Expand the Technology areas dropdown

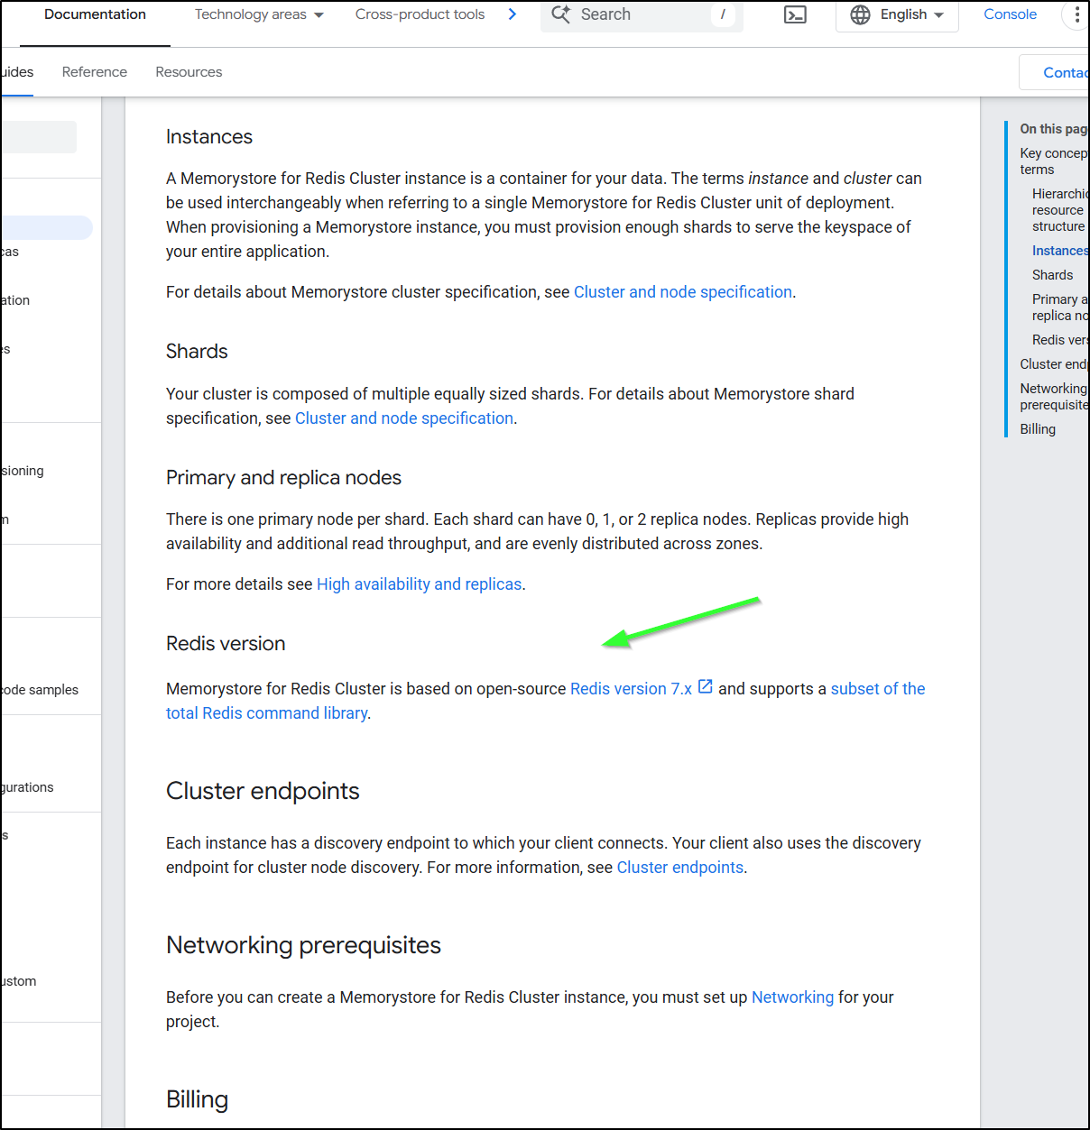tap(259, 14)
